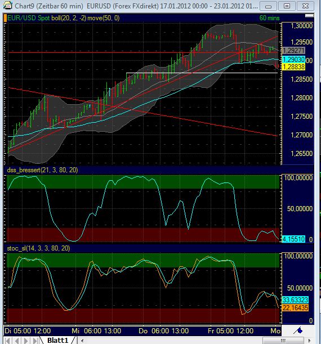
Task: Click the chart window icon in title bar
Action: [x=8, y=6]
